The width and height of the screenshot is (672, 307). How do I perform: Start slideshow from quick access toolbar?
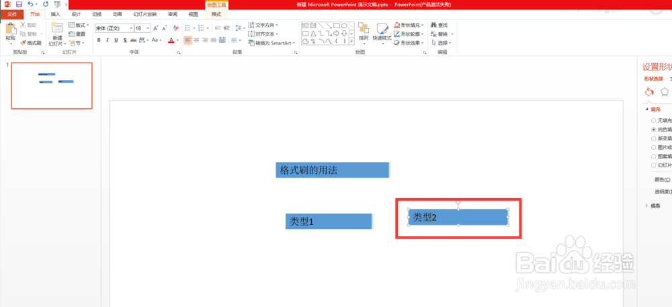[57, 4]
